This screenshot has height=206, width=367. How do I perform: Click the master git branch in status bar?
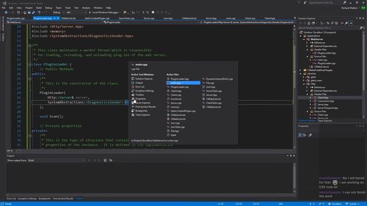[353, 204]
